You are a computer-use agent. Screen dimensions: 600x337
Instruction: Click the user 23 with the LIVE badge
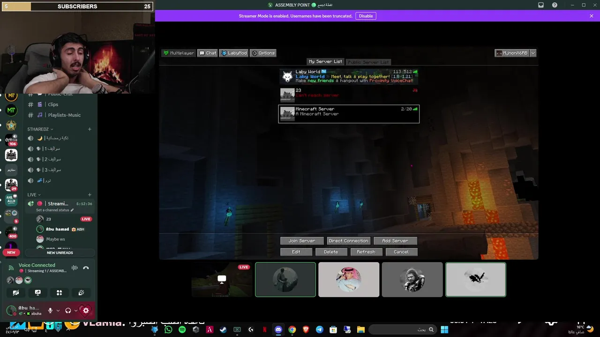(64, 219)
